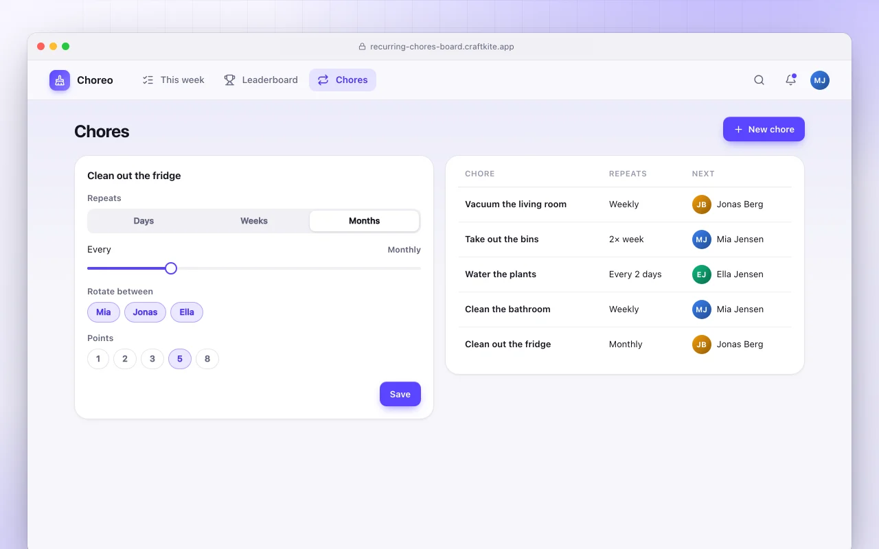Open the Leaderboard tab
879x549 pixels.
(x=261, y=80)
